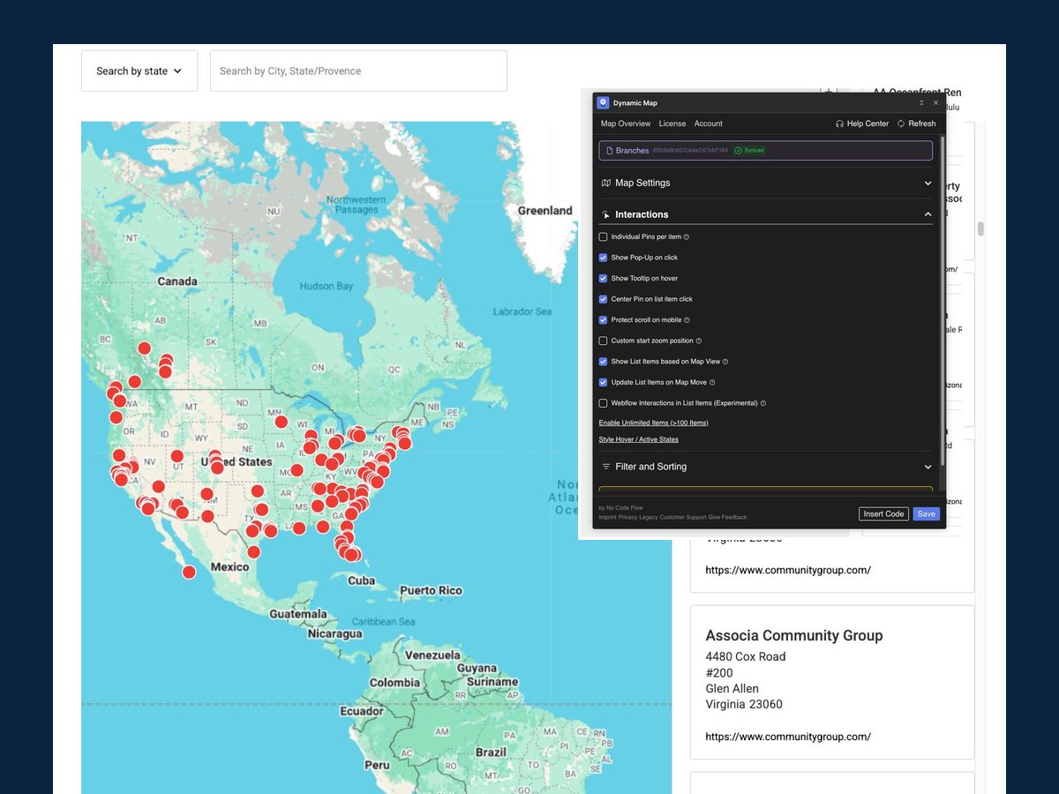Click the Insert Code button

883,513
